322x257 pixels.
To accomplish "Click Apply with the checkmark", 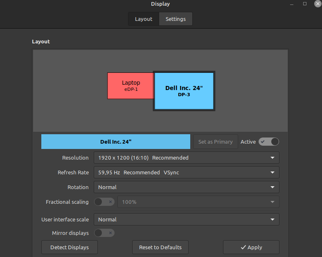I will click(x=251, y=247).
